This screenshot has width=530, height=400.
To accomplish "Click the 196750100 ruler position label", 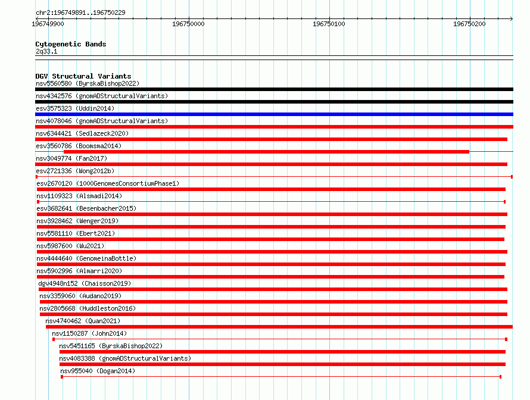I will [x=329, y=24].
